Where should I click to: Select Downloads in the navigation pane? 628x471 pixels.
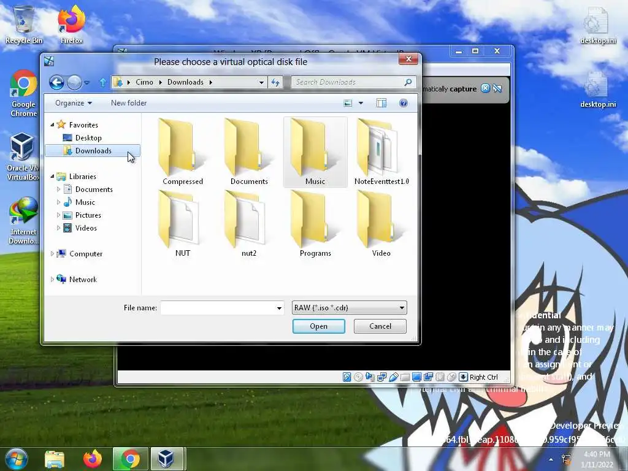[93, 151]
